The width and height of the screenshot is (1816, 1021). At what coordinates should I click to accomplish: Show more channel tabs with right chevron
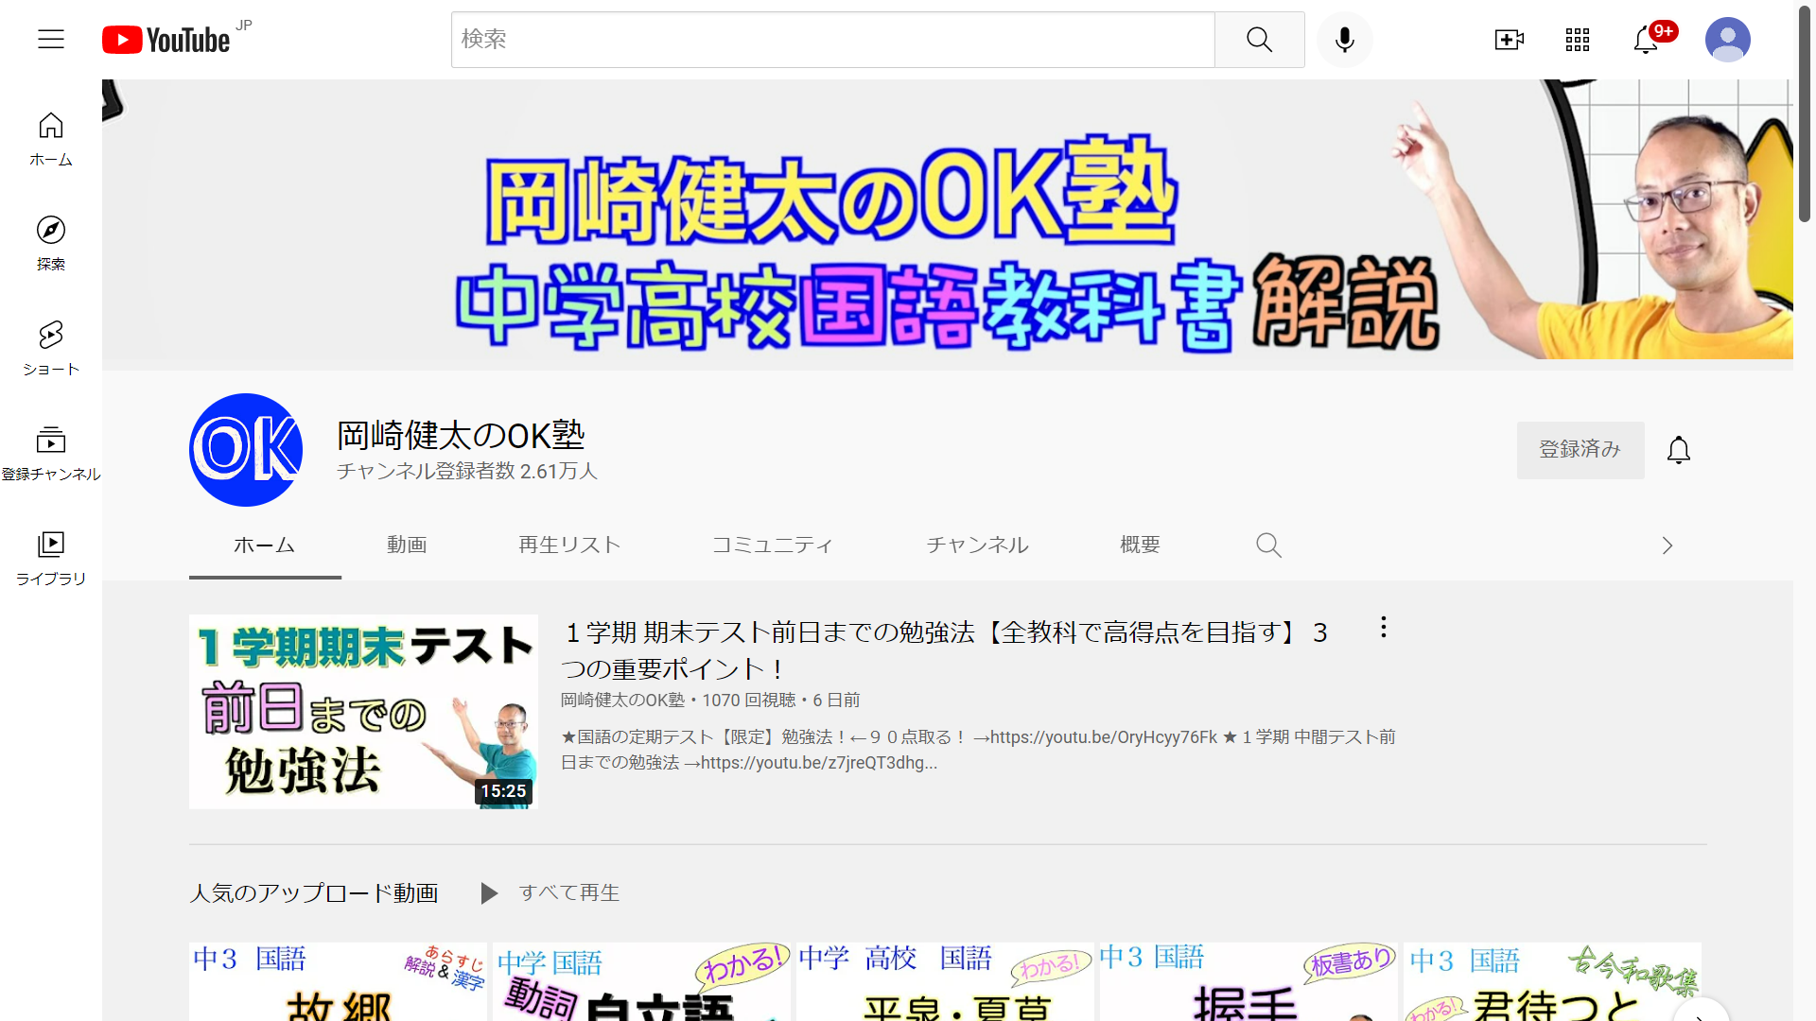pyautogui.click(x=1667, y=545)
